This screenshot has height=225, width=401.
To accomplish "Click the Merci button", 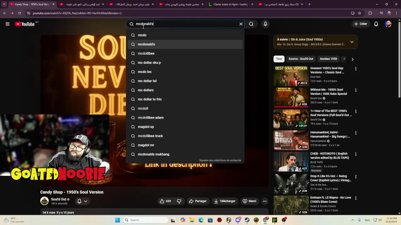I will click(249, 201).
